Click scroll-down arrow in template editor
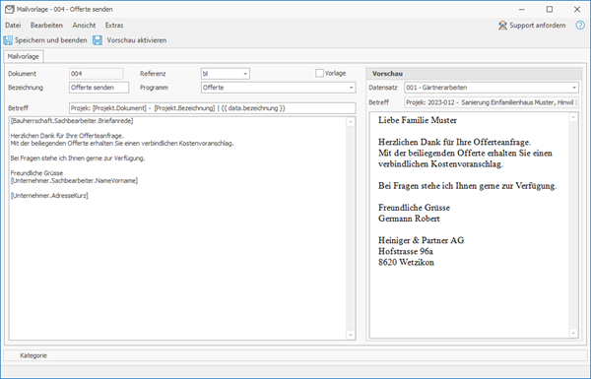Viewport: 591px width, 379px height. tap(350, 335)
